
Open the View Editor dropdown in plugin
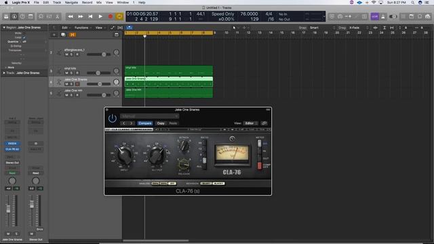(251, 123)
